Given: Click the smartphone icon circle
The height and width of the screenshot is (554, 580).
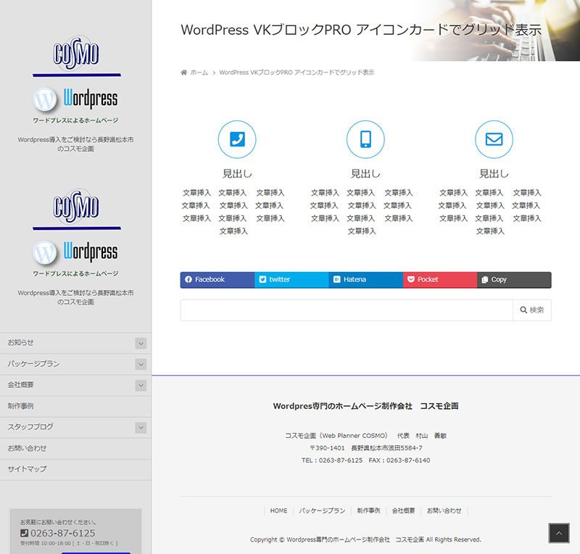Looking at the screenshot, I should pos(365,139).
